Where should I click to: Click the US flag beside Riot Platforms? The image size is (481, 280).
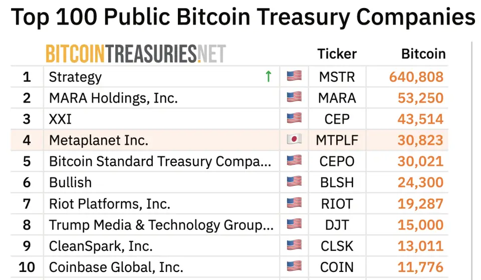click(x=294, y=203)
